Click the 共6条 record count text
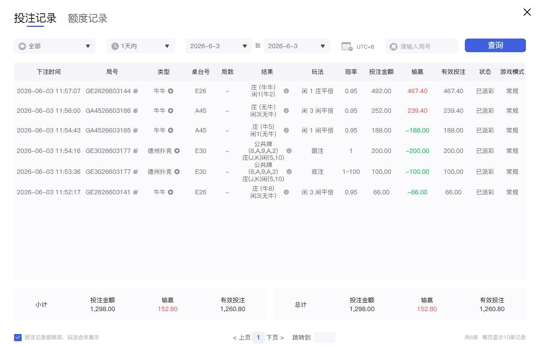 [x=471, y=338]
